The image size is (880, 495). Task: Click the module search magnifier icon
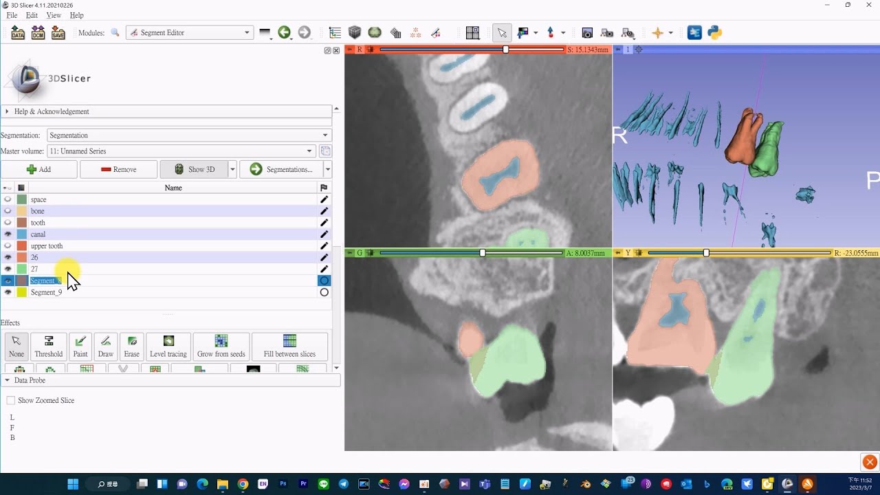click(x=115, y=32)
